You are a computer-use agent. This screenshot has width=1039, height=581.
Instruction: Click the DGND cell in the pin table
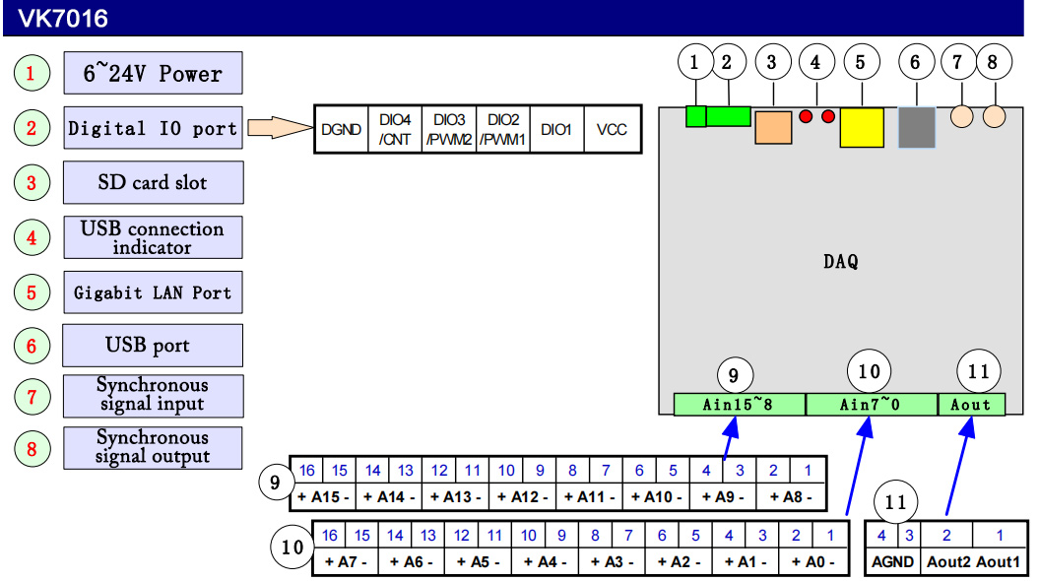[x=341, y=129]
